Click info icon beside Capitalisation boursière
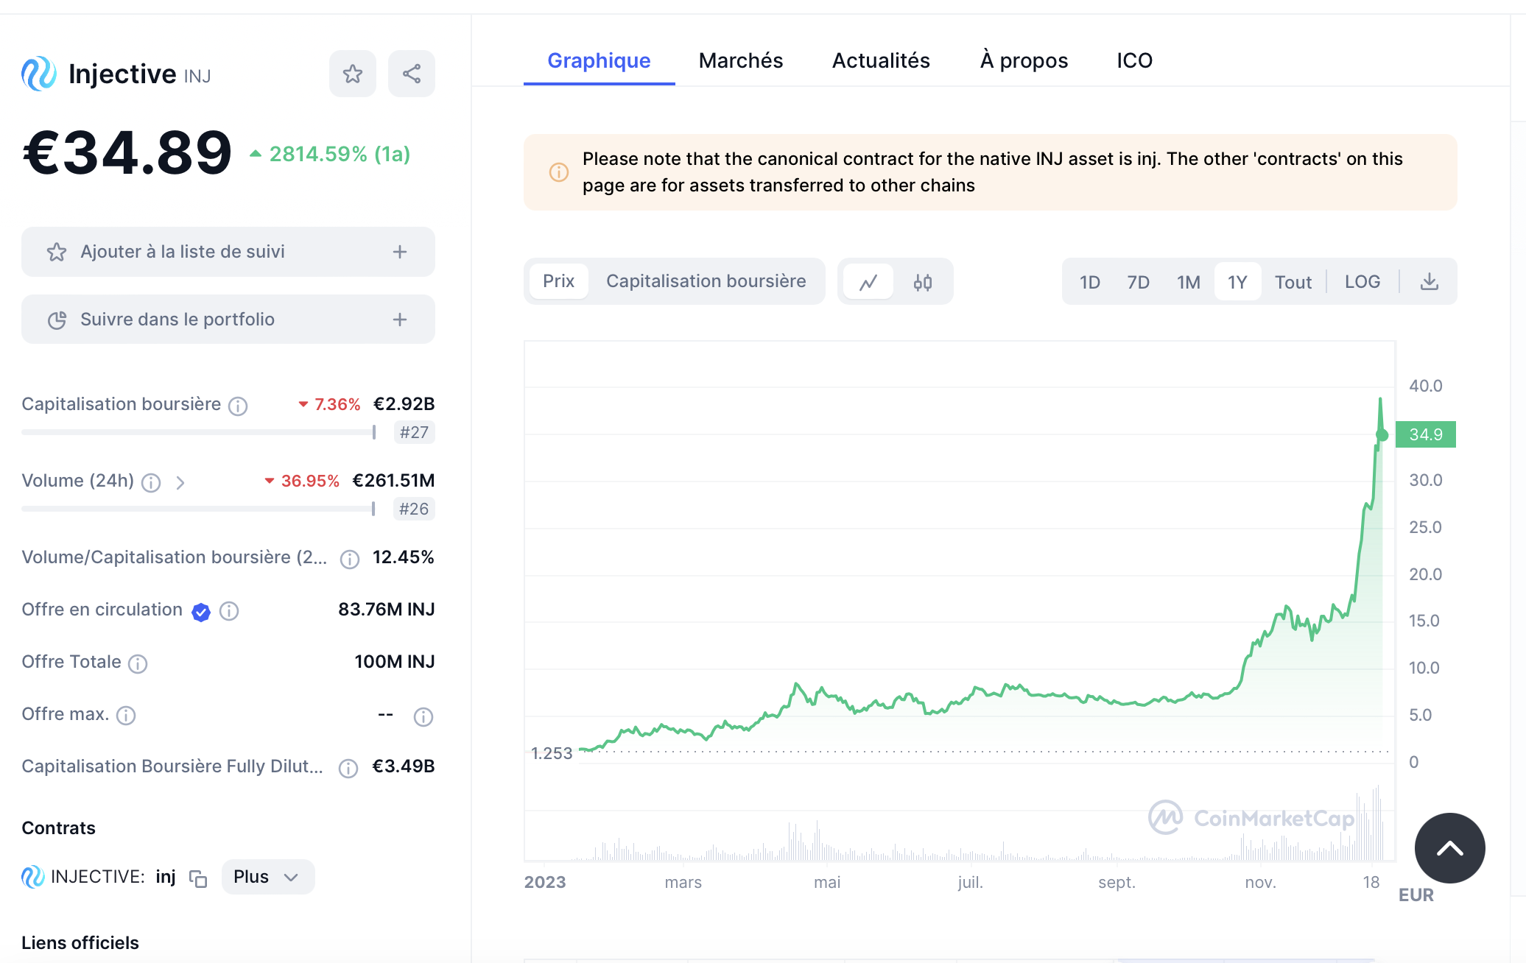 [x=238, y=406]
